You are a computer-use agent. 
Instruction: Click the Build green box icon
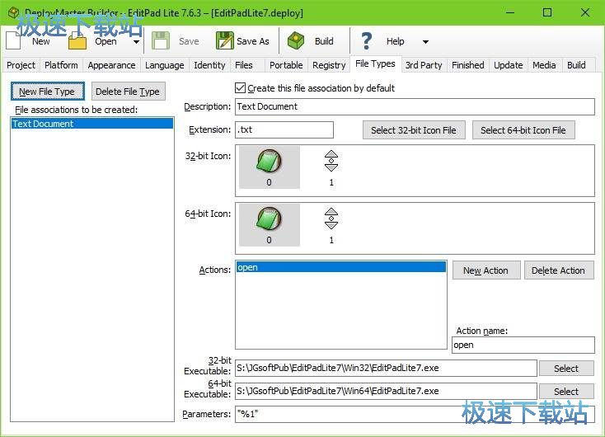(x=296, y=41)
